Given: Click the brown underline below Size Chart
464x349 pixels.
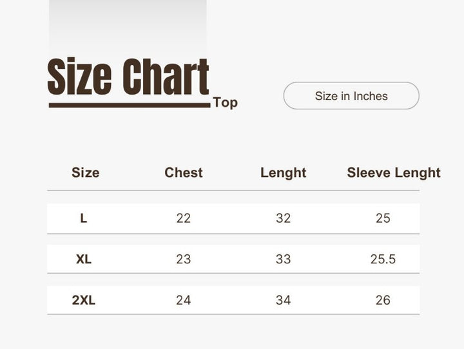Looking at the screenshot, I should tap(129, 105).
